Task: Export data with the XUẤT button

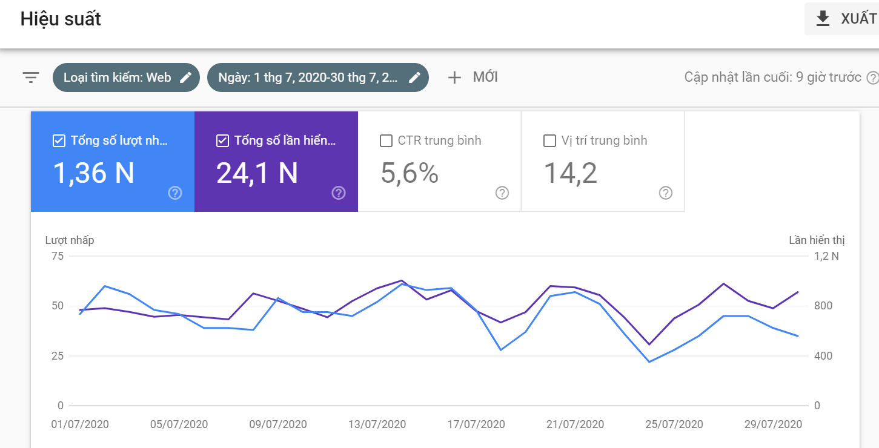Action: (x=843, y=19)
